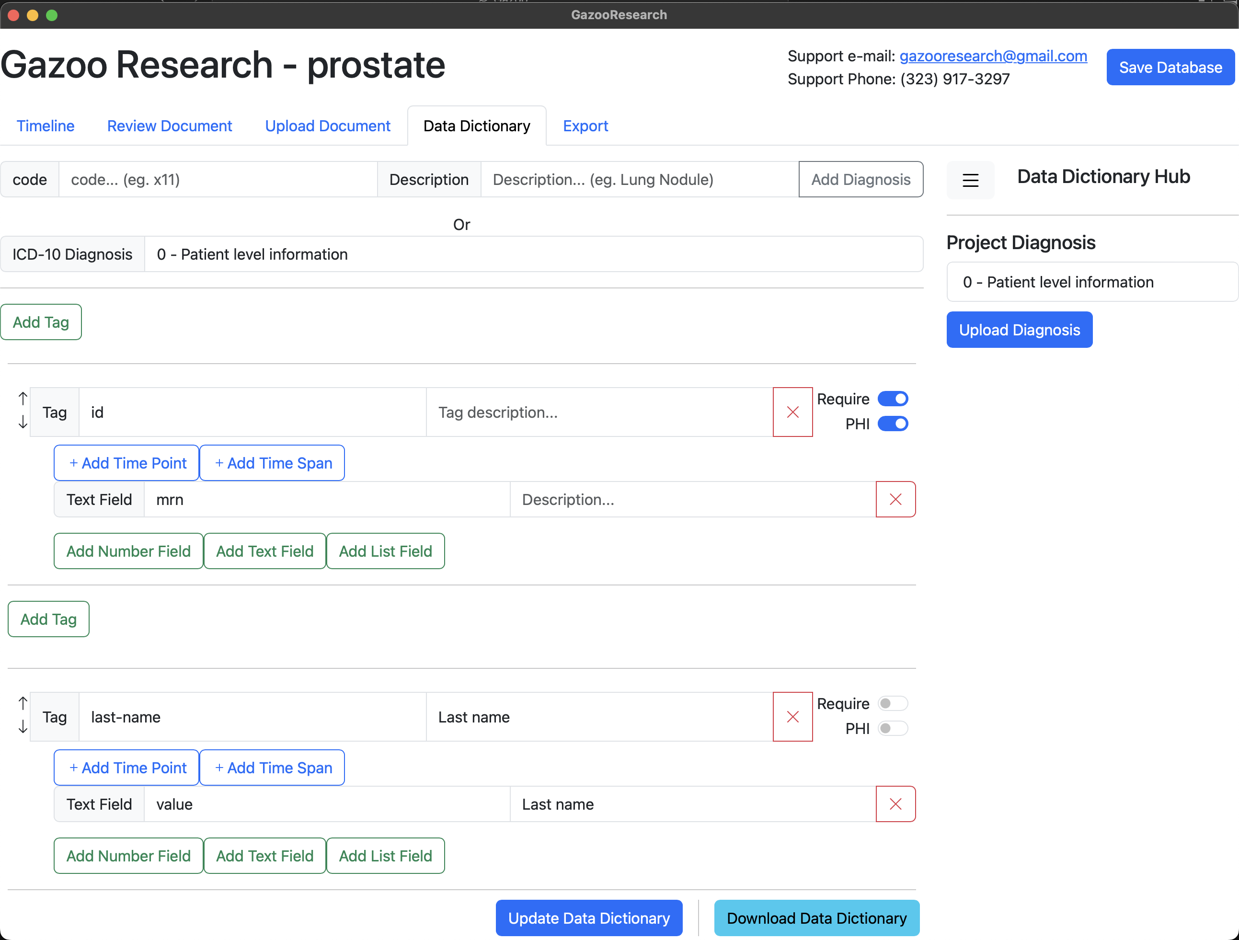Enable PHI toggle for last-name tag
This screenshot has height=940, width=1239.
[x=892, y=728]
